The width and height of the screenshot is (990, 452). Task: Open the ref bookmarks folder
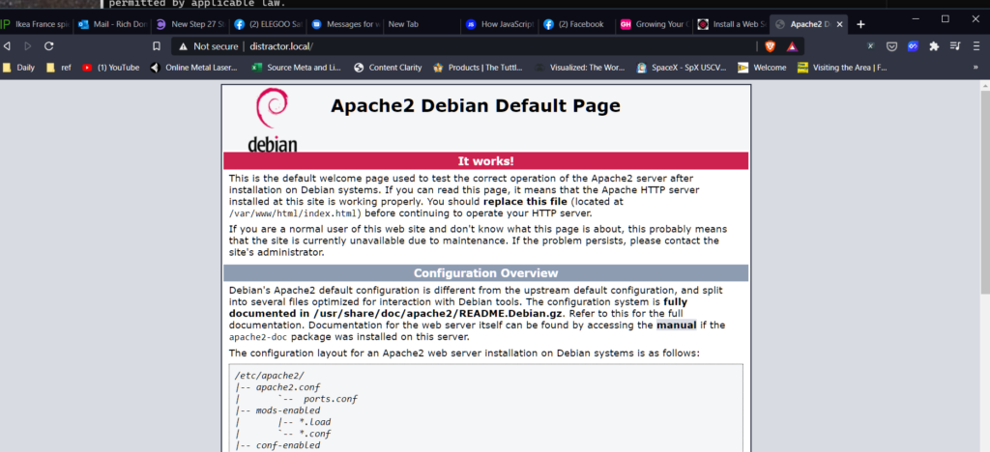point(59,68)
